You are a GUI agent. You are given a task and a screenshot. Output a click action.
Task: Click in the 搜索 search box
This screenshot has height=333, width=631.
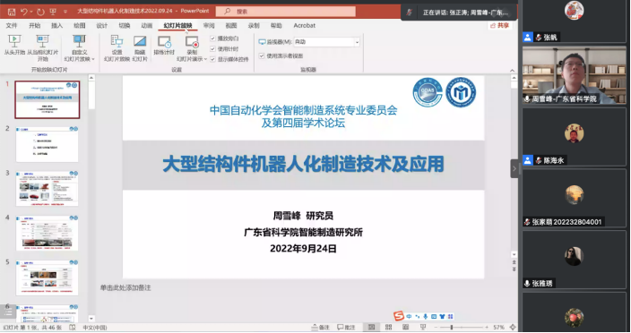286,12
